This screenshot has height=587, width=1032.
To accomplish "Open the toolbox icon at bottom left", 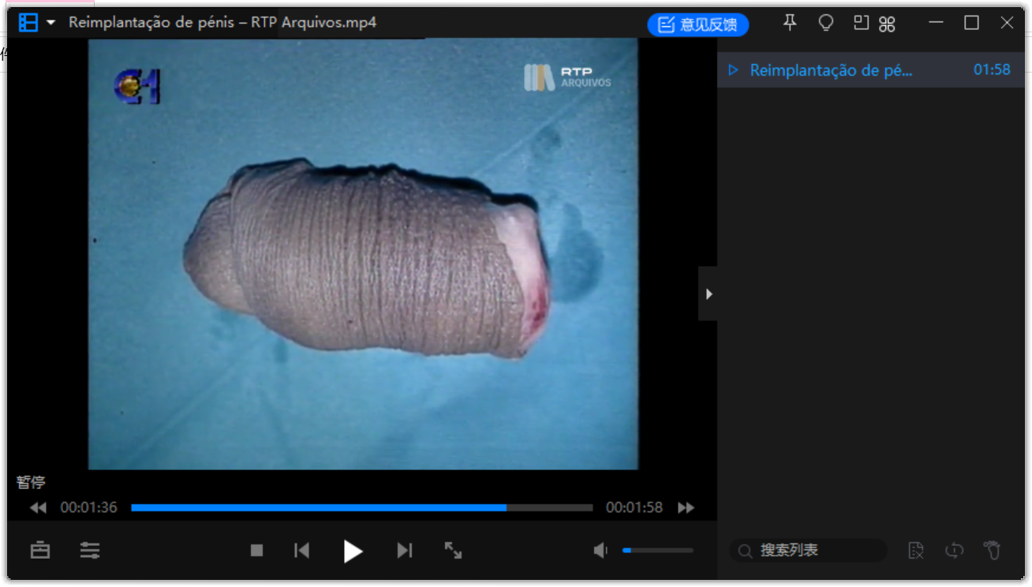I will point(40,551).
